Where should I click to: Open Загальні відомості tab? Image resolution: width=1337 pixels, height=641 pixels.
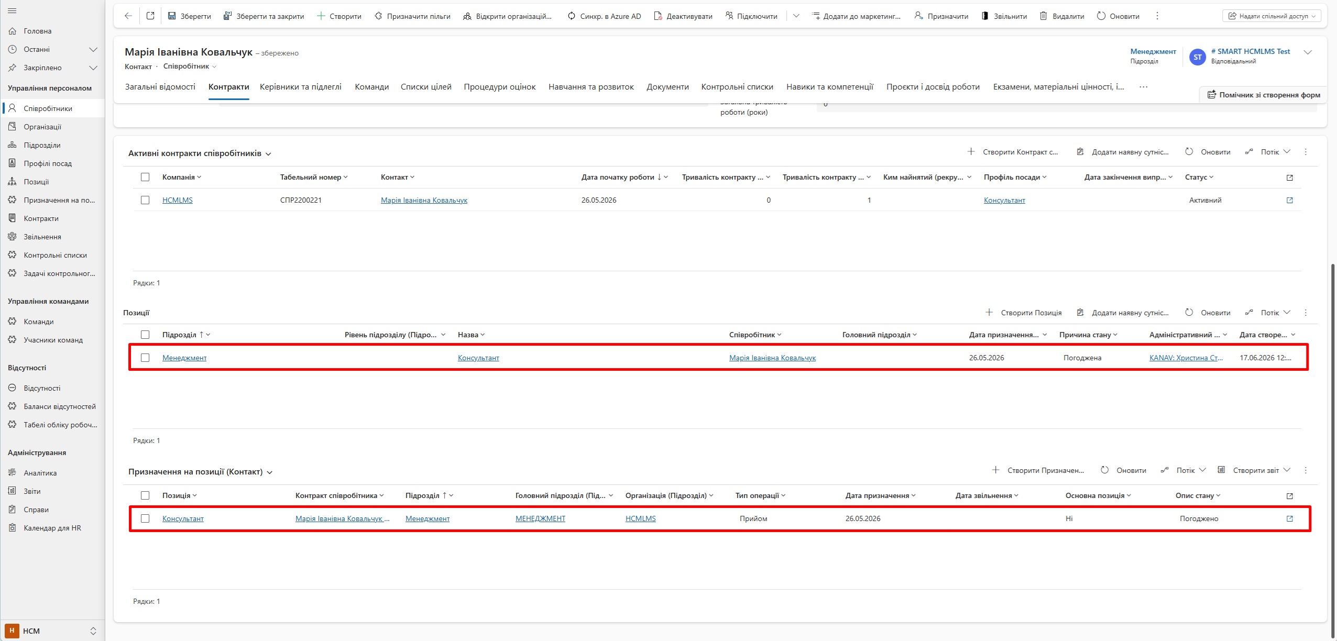[160, 87]
